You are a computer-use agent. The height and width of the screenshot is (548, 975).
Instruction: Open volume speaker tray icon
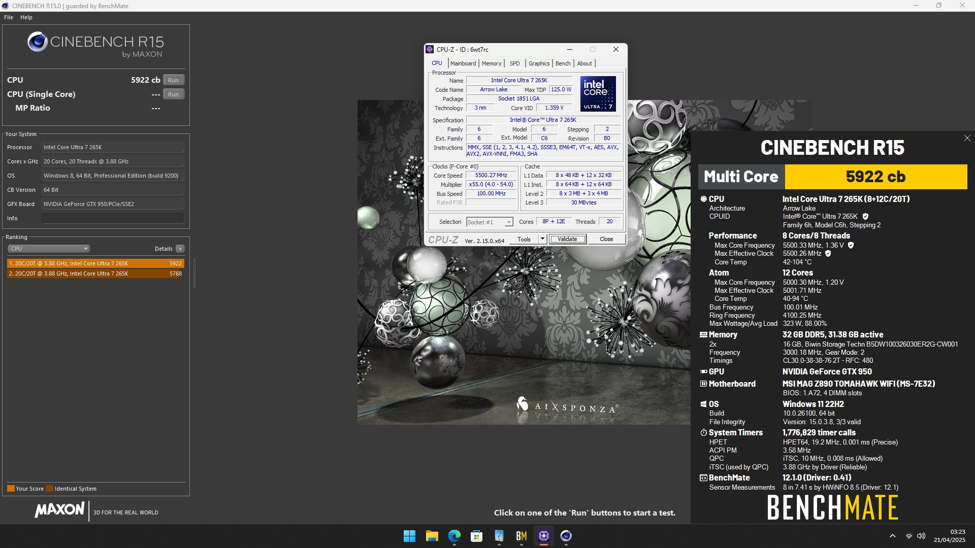click(x=921, y=536)
